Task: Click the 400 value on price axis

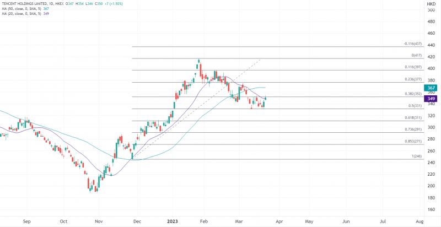Action: (x=431, y=68)
